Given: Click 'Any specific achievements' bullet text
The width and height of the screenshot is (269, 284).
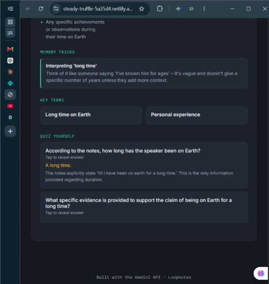Looking at the screenshot, I should pyautogui.click(x=75, y=22).
